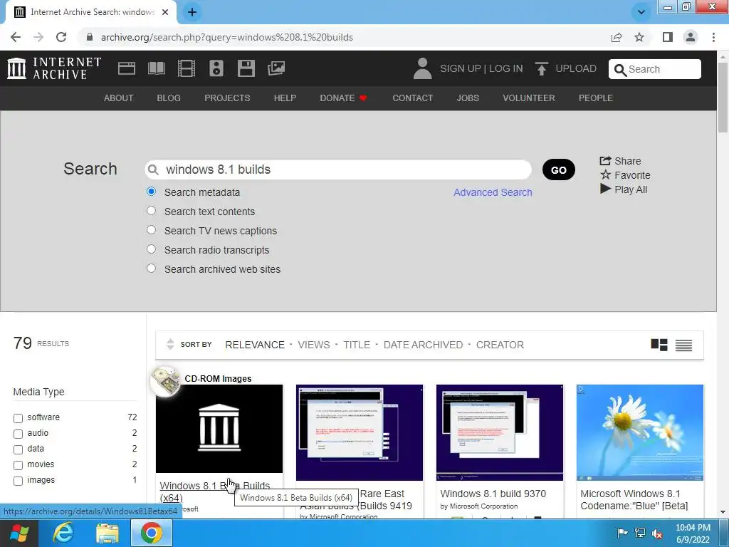Open the Audio speaker icon
Screen dimensions: 729x547
click(x=216, y=68)
